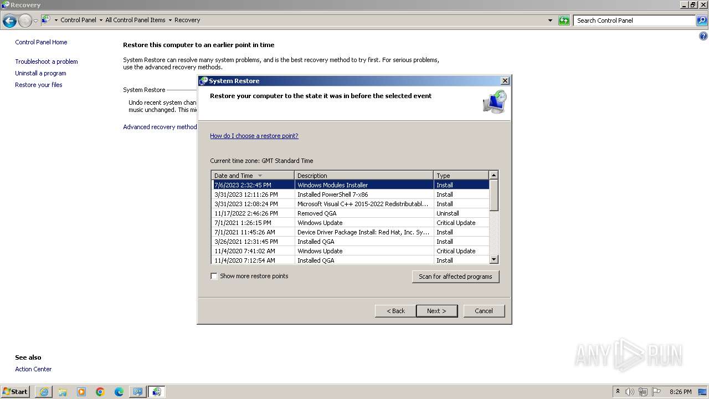709x399 pixels.
Task: Open the address bar history dropdown
Action: (550, 21)
